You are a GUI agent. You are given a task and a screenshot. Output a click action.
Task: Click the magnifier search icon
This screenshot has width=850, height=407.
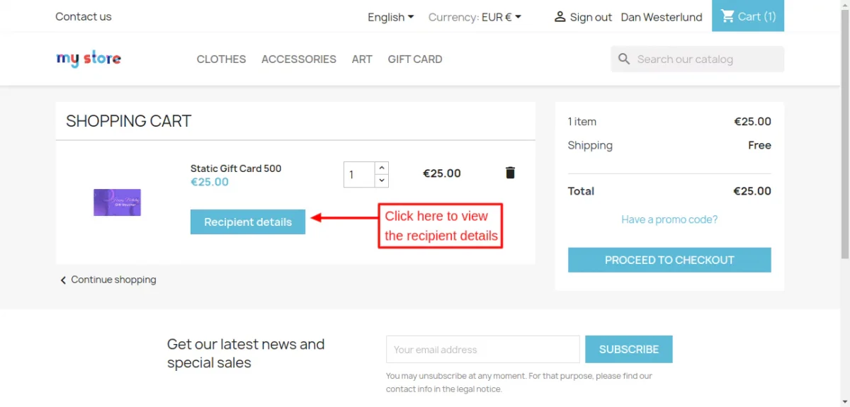click(624, 59)
